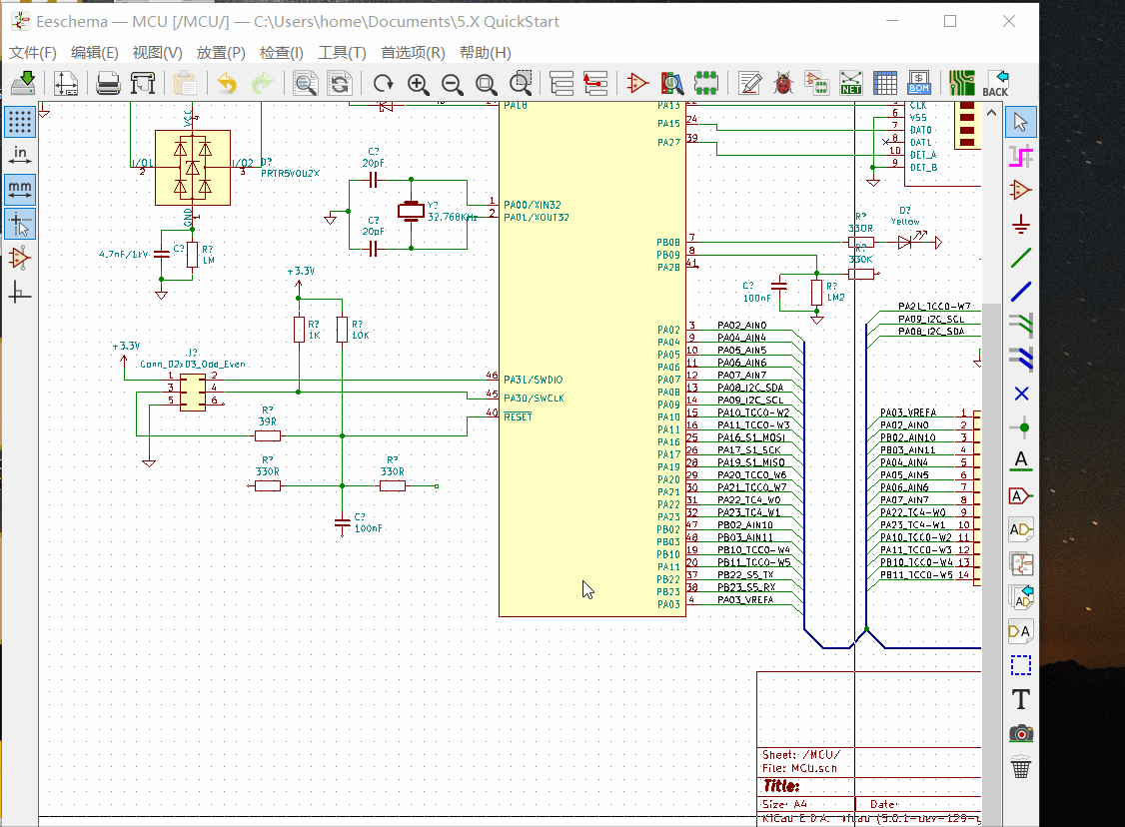Activate the highlight net tool
The height and width of the screenshot is (827, 1125).
point(1021,156)
